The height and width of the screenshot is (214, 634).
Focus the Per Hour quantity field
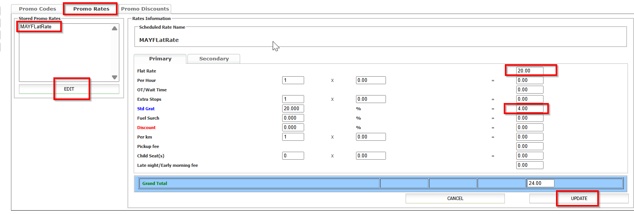293,80
